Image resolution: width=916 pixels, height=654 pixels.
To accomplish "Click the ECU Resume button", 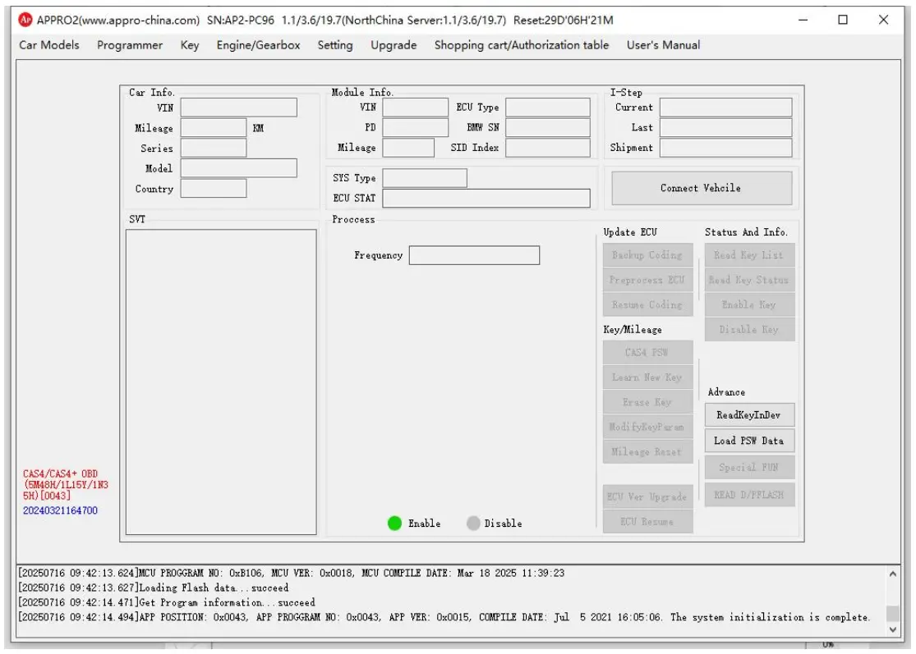I will point(648,522).
